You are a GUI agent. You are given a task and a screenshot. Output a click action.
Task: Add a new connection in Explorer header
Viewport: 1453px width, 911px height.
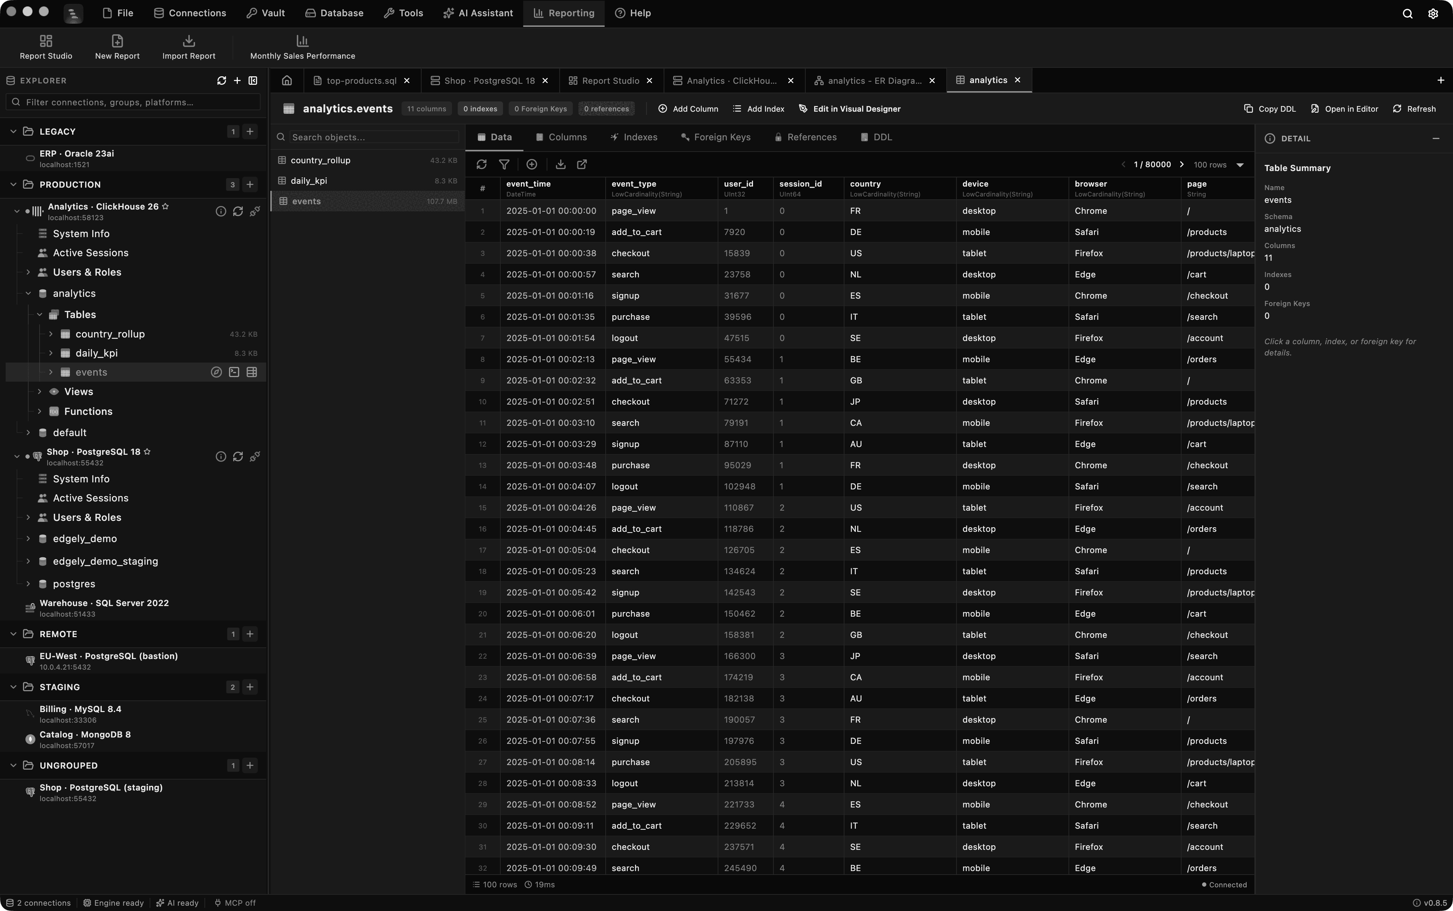(x=237, y=81)
